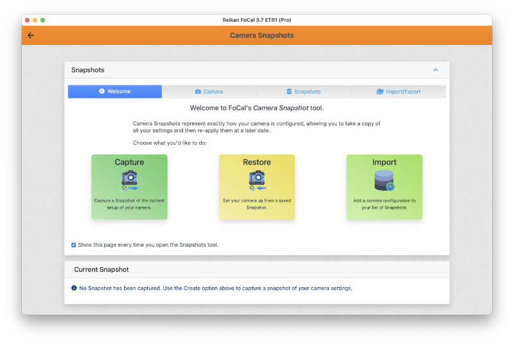Switch to the Welcome tab
514x343 pixels.
coord(115,91)
